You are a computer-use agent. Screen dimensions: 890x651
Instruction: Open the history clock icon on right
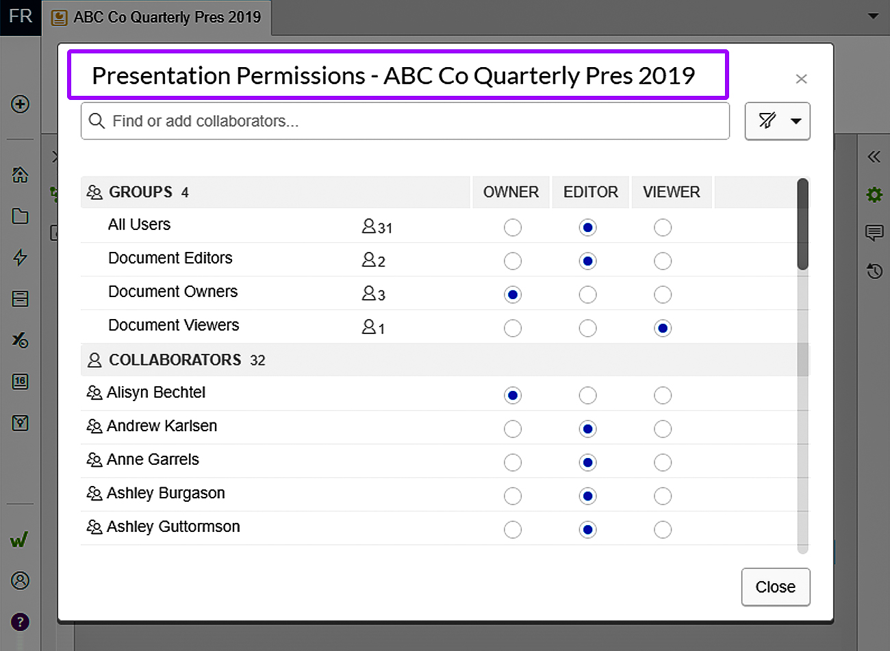[874, 271]
